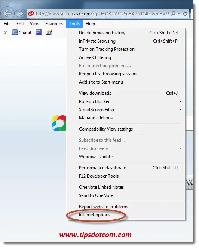Viewport: 199px width, 248px height.
Task: Open the Snagit toolbar button
Action: pyautogui.click(x=22, y=32)
